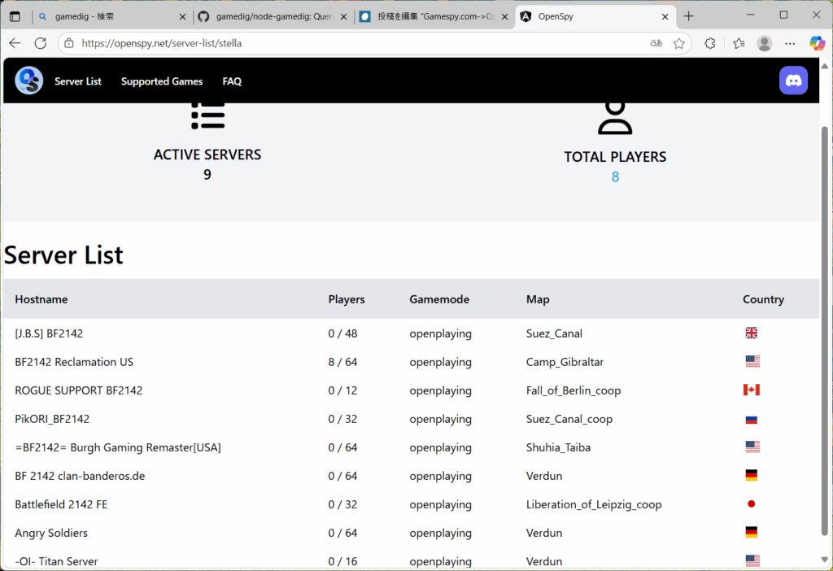Click the Fall_of_Berlin_coop map cell
The height and width of the screenshot is (571, 833).
coord(574,390)
